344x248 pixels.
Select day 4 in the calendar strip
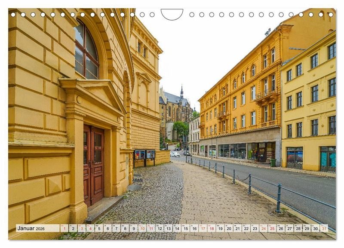[90, 228]
